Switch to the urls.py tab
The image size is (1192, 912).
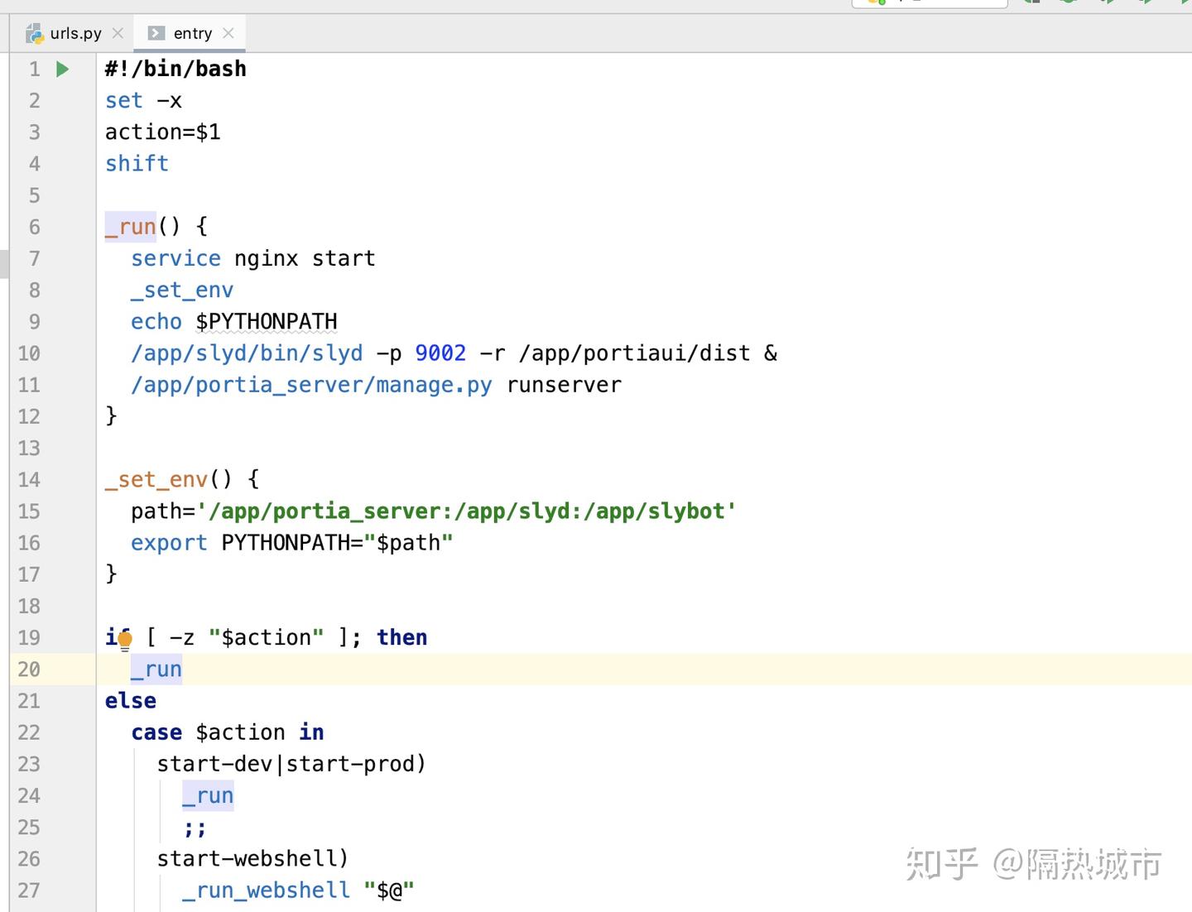(76, 32)
